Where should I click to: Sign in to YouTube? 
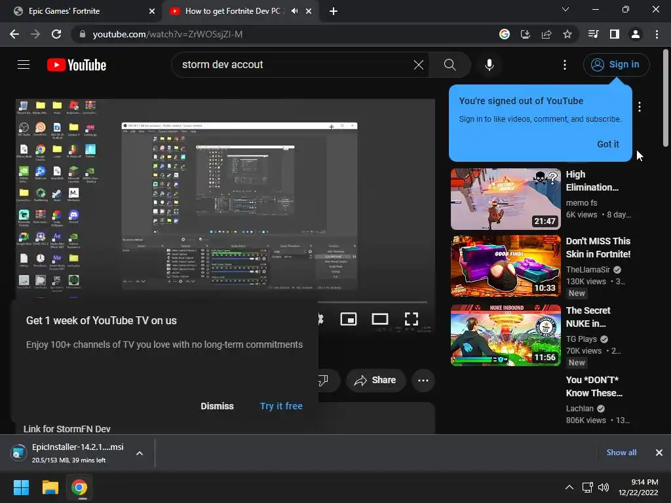[616, 65]
